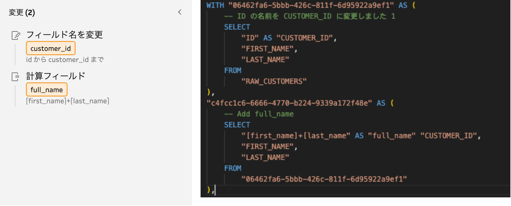Click the '-- Add full_name' comment line
The image size is (511, 206).
259,114
